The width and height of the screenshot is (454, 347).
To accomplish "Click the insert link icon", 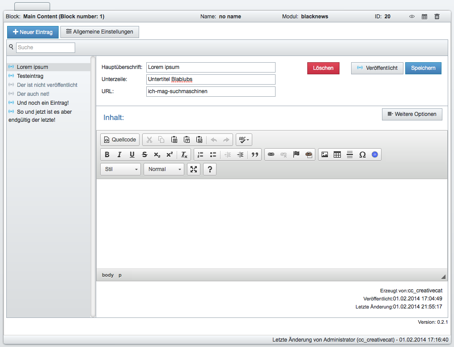I will click(271, 154).
